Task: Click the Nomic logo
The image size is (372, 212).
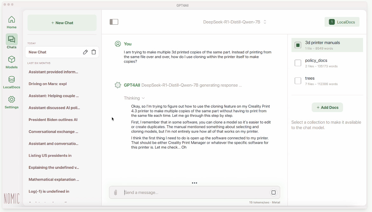Action: coord(11,198)
